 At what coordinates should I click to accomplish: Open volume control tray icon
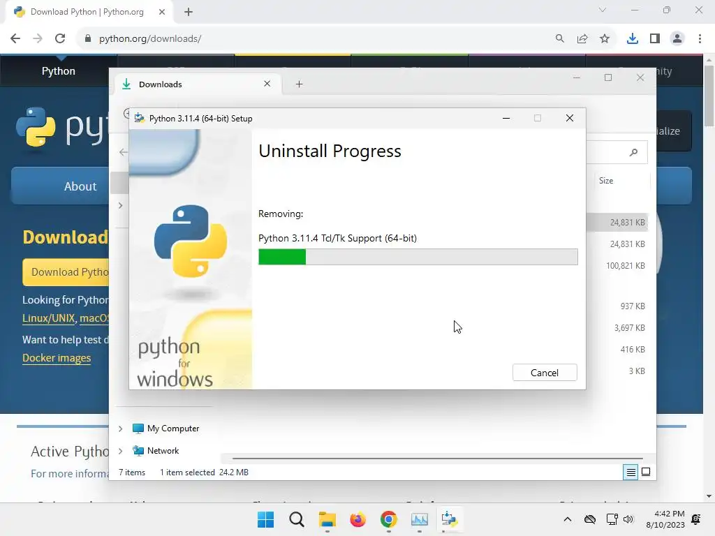(628, 519)
